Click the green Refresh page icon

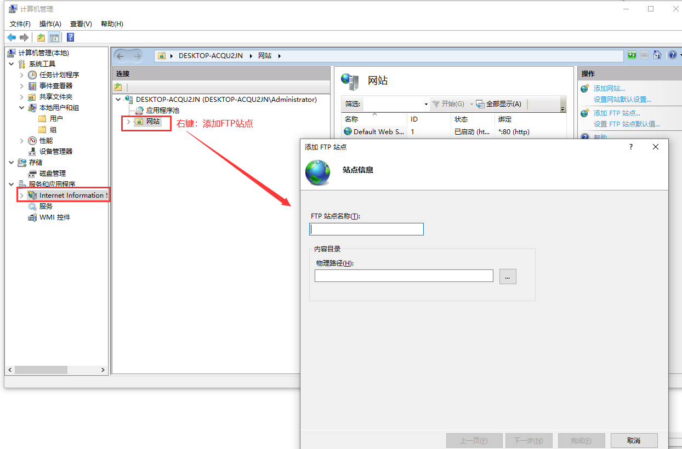point(632,55)
